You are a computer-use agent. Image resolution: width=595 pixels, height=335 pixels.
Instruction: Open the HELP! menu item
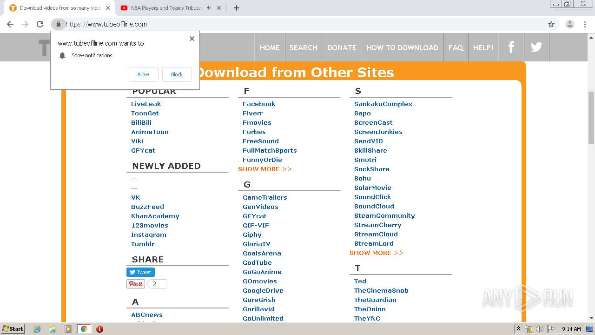tap(483, 47)
